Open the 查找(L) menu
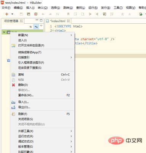 (x=80, y=8)
